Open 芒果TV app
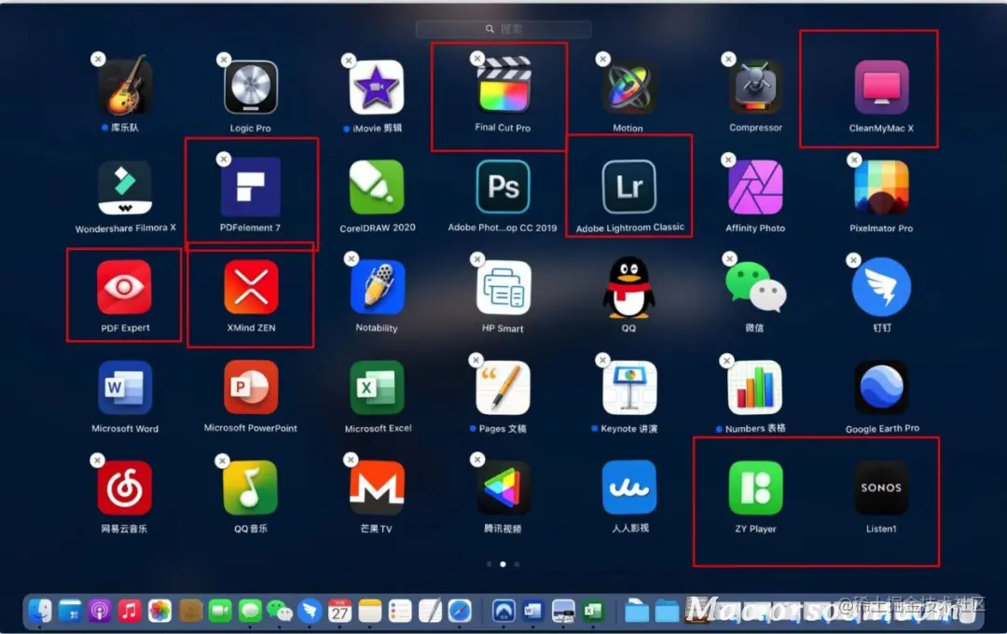The height and width of the screenshot is (634, 1007). 377,488
